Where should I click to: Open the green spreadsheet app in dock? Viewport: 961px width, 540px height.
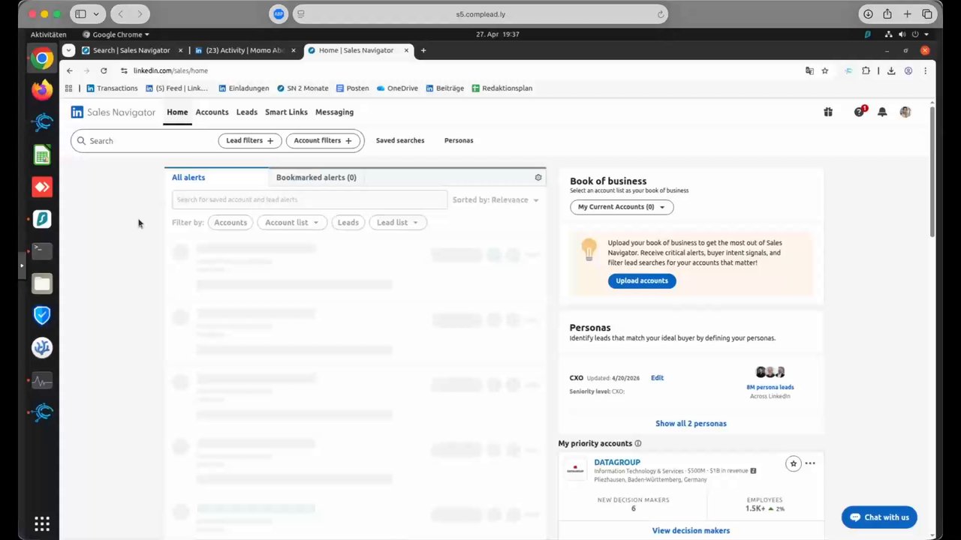coord(42,155)
